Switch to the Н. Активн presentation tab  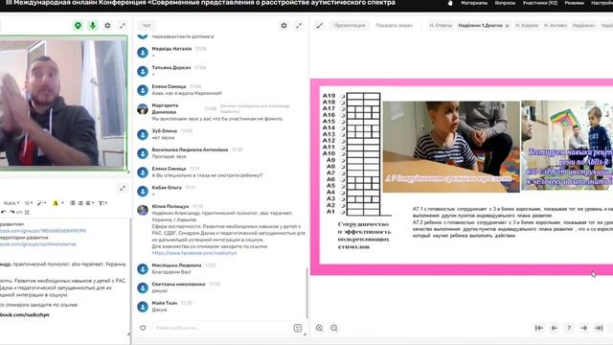pyautogui.click(x=556, y=26)
